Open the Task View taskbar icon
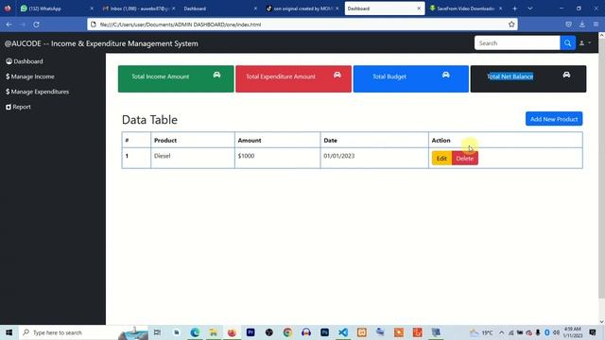The height and width of the screenshot is (340, 605). [x=157, y=332]
